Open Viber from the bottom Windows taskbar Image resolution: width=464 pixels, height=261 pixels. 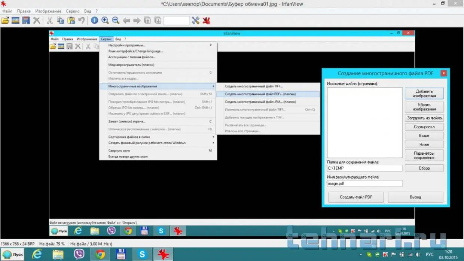[79, 254]
